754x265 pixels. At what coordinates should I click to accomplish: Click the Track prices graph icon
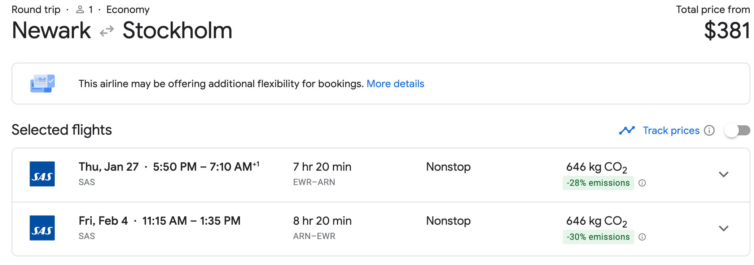point(627,130)
